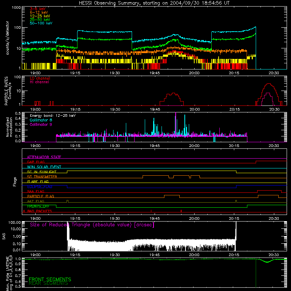The width and height of the screenshot is (291, 291).
Task: Select the 'HI channel' legend label
Action: point(39,82)
